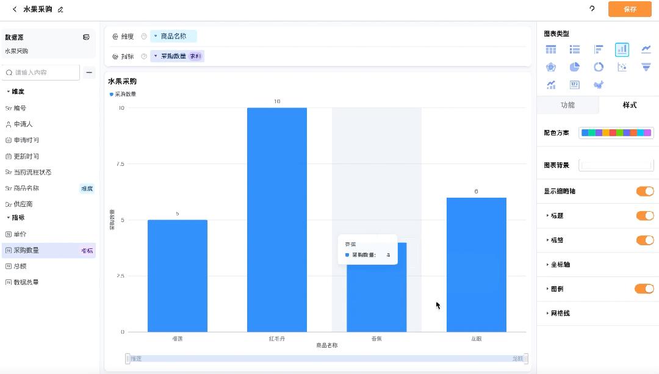Click the 配色方案 color scheme swatch

pos(615,132)
